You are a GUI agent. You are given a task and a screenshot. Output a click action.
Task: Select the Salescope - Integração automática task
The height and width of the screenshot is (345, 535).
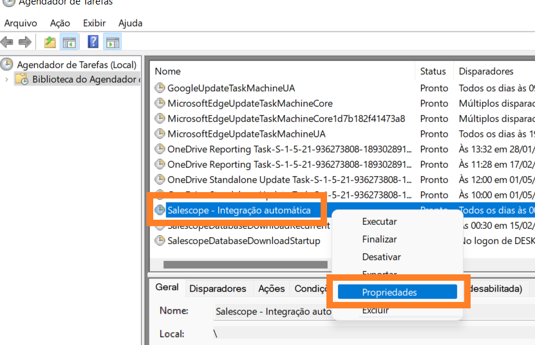click(x=239, y=210)
